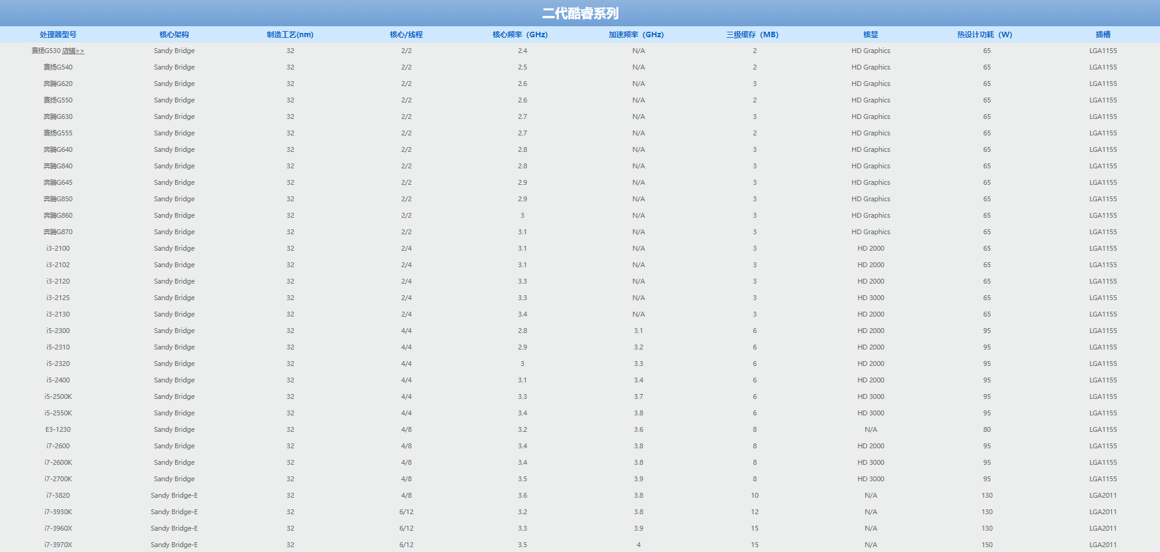Select the 奔腾G645 model name
This screenshot has height=552, width=1160.
[58, 182]
